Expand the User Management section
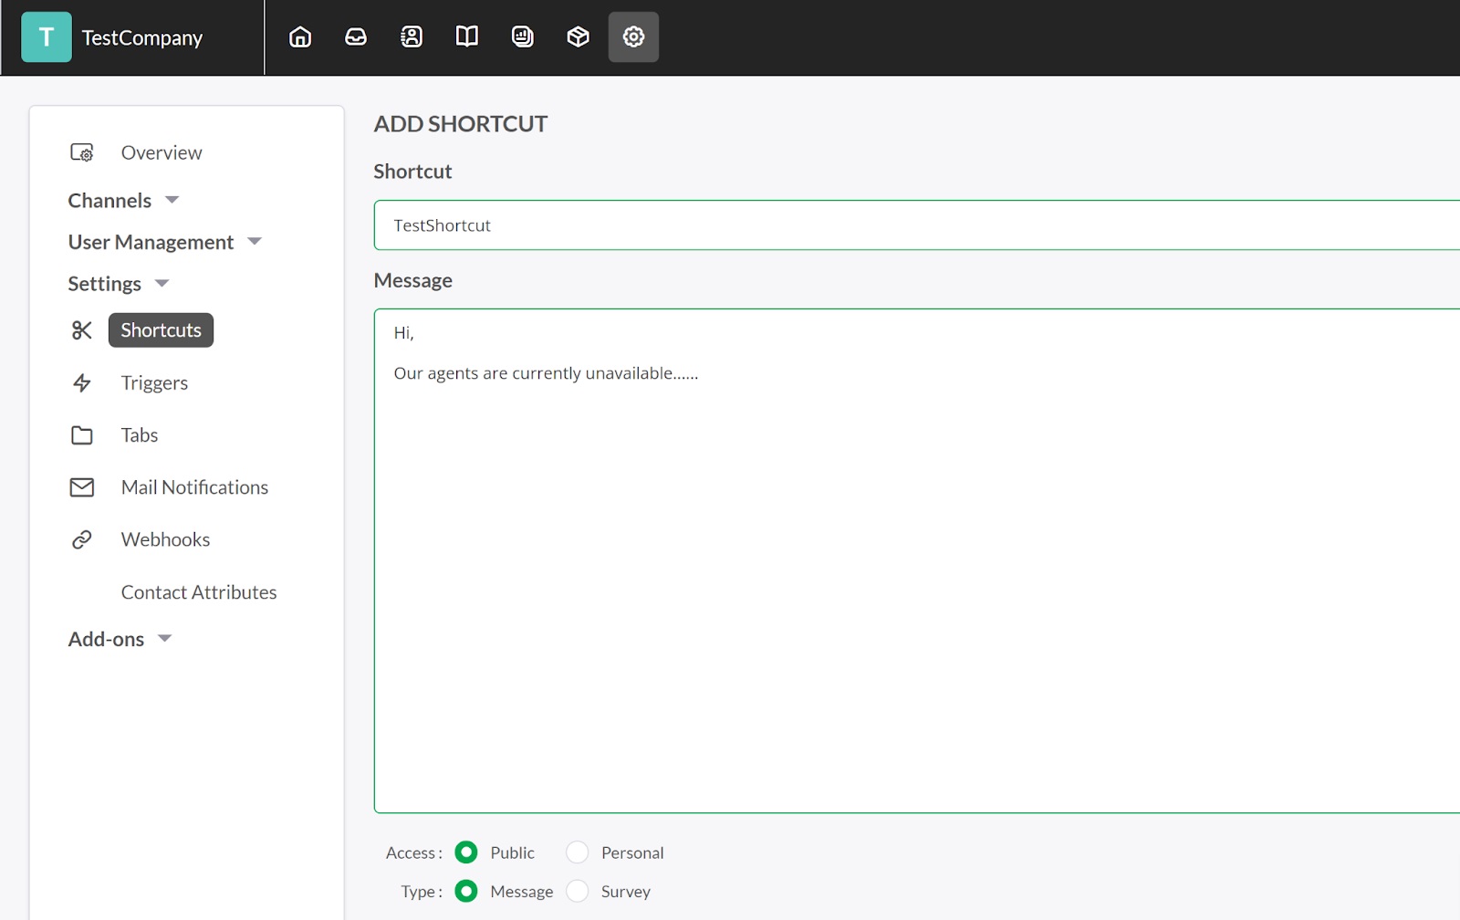 point(164,242)
